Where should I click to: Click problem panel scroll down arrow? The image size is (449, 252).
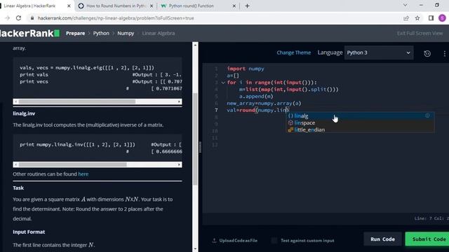[x=195, y=249]
